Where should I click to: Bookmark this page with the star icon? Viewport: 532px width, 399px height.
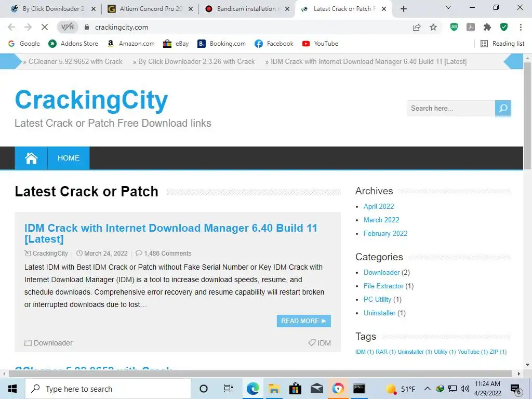pyautogui.click(x=433, y=27)
